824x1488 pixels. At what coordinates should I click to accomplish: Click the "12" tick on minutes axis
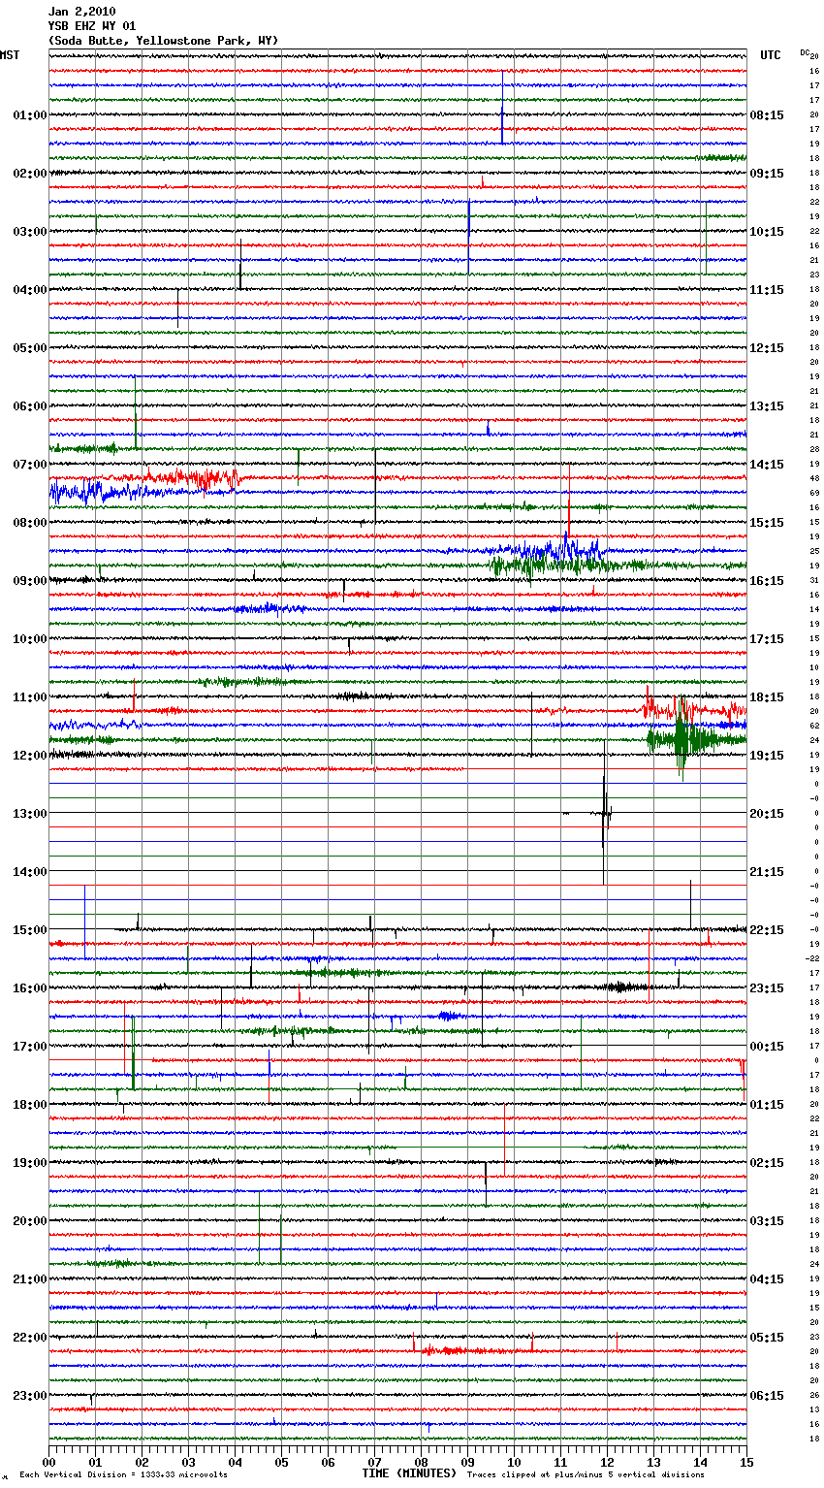pos(607,1462)
